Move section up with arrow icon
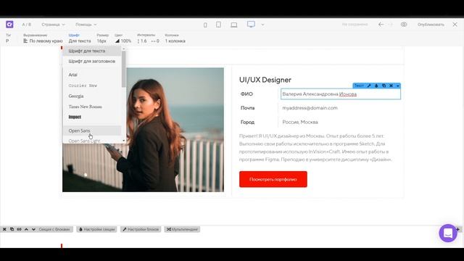 tap(26, 229)
